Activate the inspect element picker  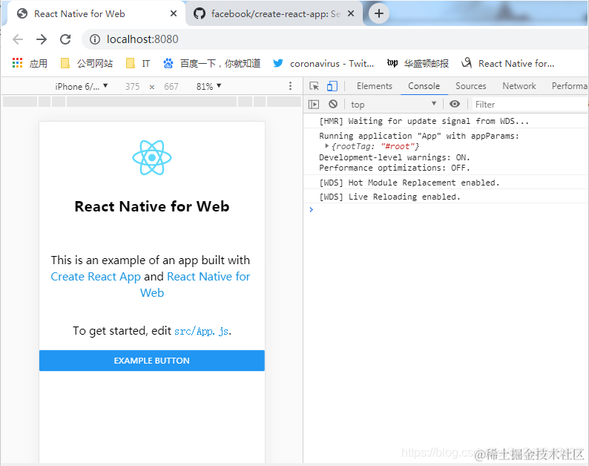(314, 86)
